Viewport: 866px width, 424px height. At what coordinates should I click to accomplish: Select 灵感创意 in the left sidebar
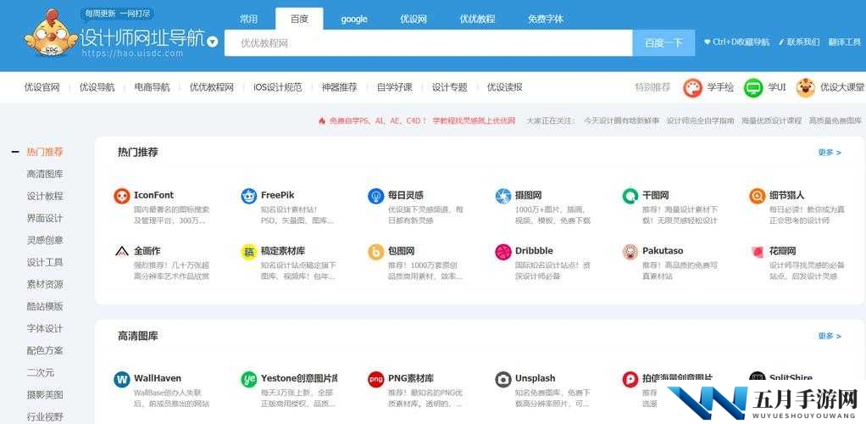[x=45, y=241]
